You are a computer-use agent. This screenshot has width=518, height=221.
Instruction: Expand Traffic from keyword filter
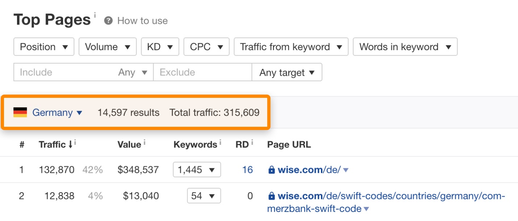tap(291, 47)
